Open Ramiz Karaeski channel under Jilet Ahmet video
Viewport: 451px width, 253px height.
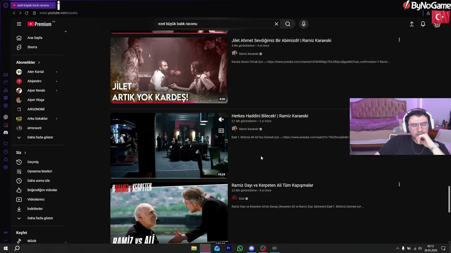[248, 54]
